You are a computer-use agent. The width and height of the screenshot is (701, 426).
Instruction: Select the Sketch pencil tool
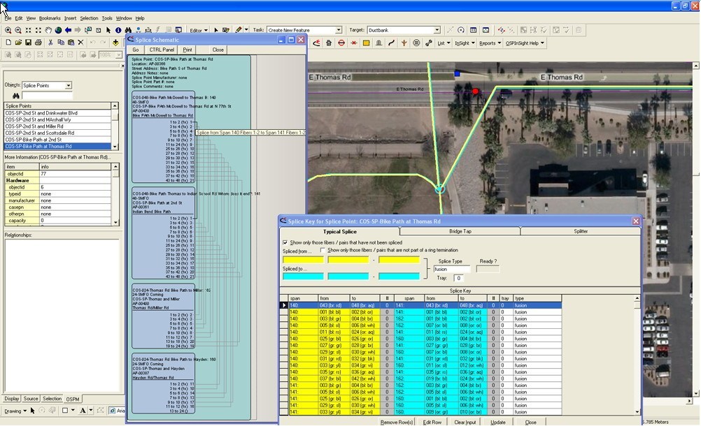(x=239, y=30)
